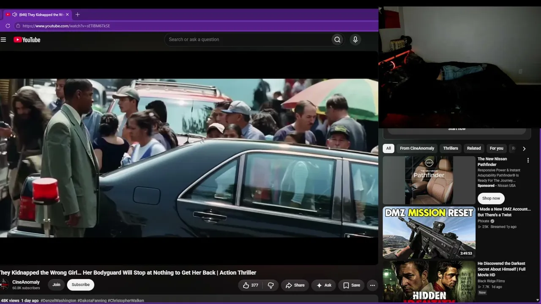Open the Hidden Identity movie thumbnail

[x=429, y=282]
